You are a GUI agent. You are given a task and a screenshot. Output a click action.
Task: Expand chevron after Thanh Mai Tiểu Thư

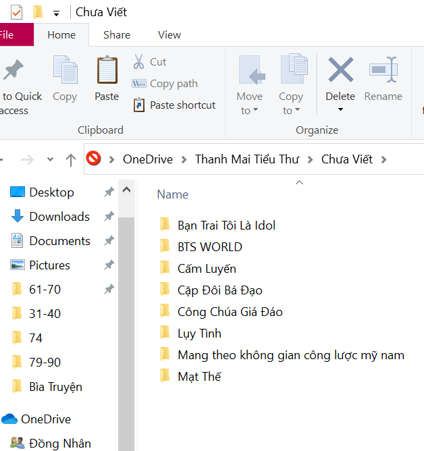[310, 159]
